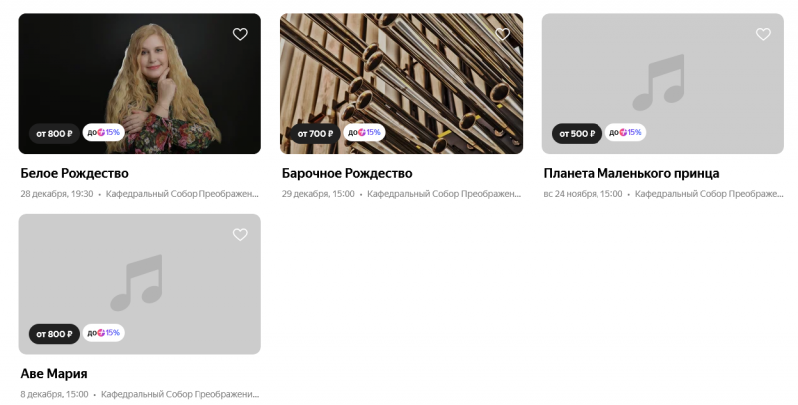Click от 800 ₽ price on Аве Мария
This screenshot has height=405, width=798.
54,334
